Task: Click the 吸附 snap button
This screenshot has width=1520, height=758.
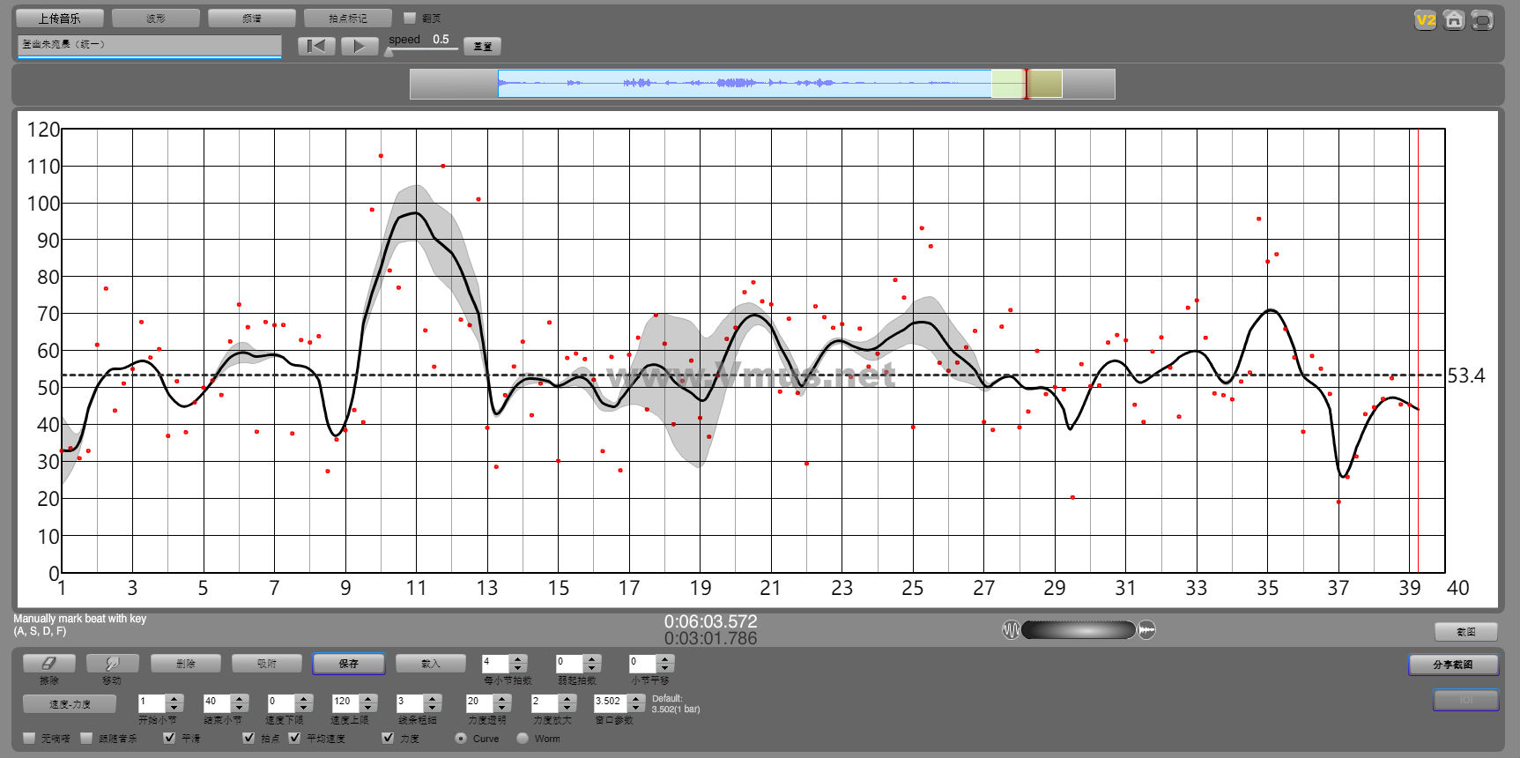Action: click(267, 663)
